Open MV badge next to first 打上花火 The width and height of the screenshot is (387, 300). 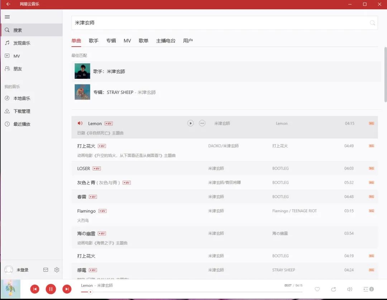[102, 146]
